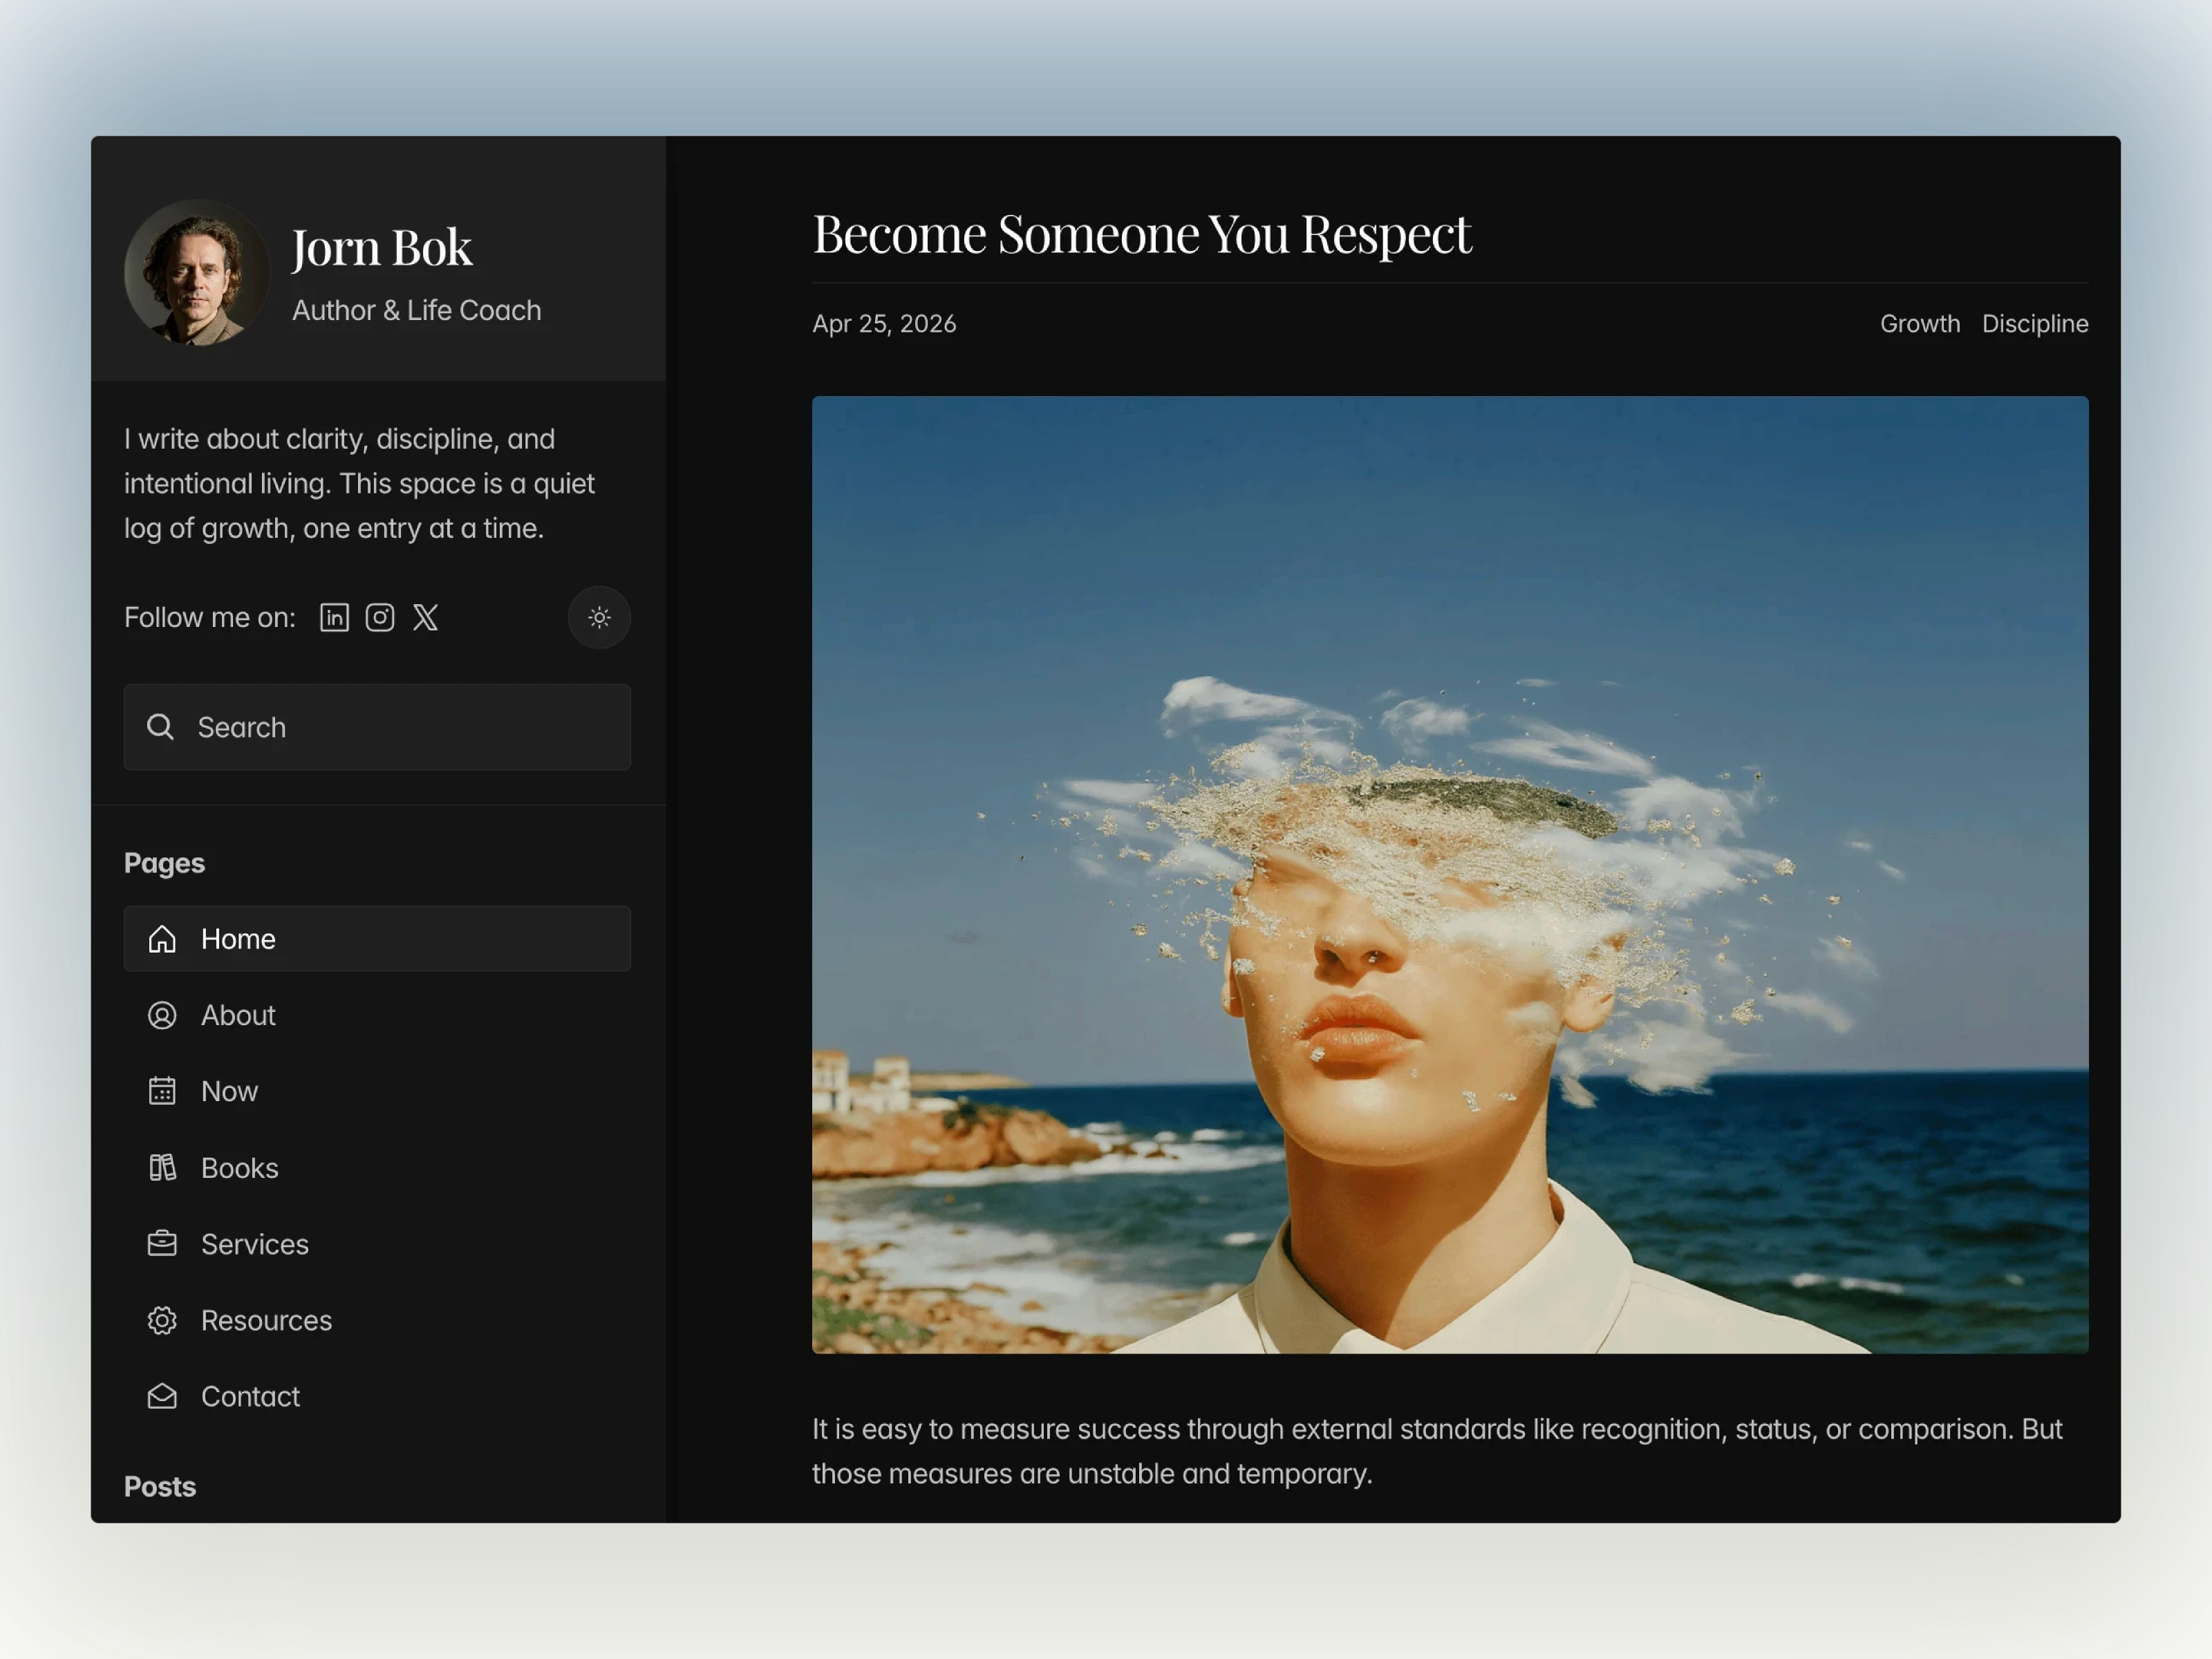Open the post's featured beach portrait image

1450,875
